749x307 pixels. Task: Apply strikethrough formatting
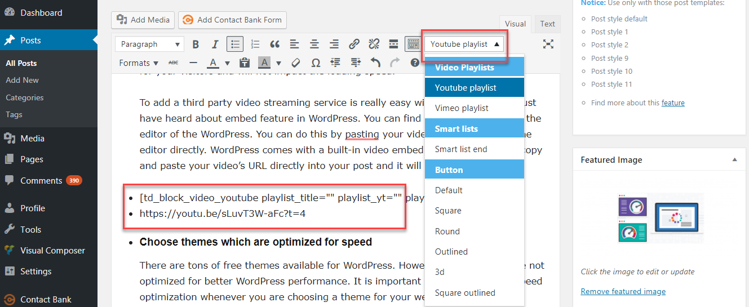click(x=174, y=63)
